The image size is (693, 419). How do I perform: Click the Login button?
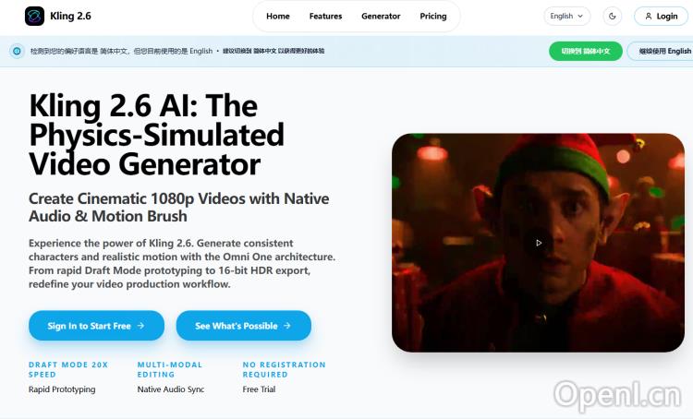coord(661,17)
